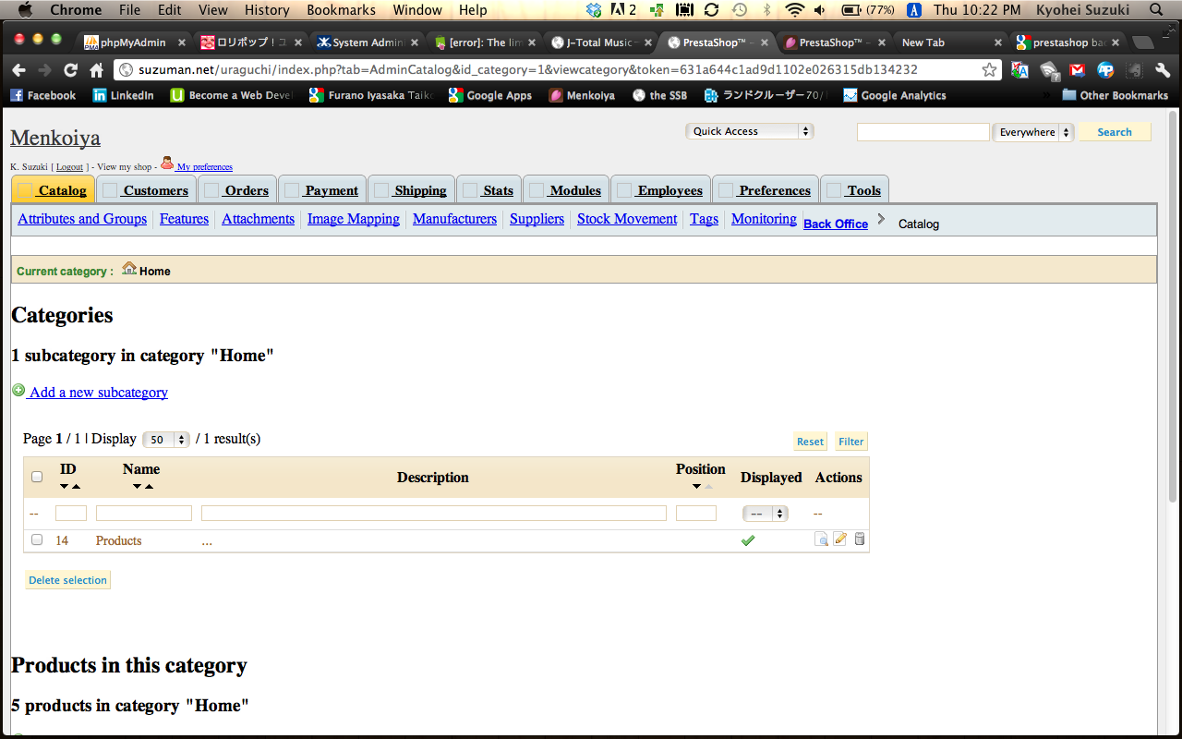Viewport: 1182px width, 739px height.
Task: View the Products category row details icon
Action: pyautogui.click(x=821, y=539)
